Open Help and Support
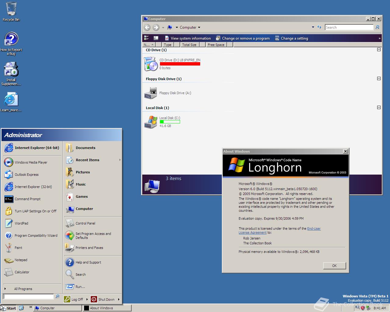Image resolution: width=390 pixels, height=312 pixels. pyautogui.click(x=93, y=262)
